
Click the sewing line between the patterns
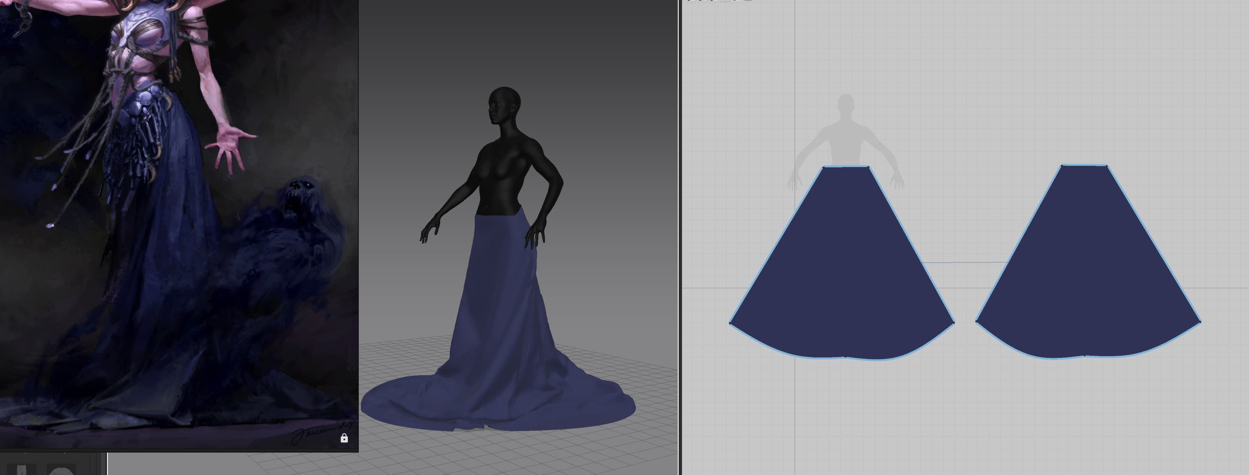(x=965, y=263)
